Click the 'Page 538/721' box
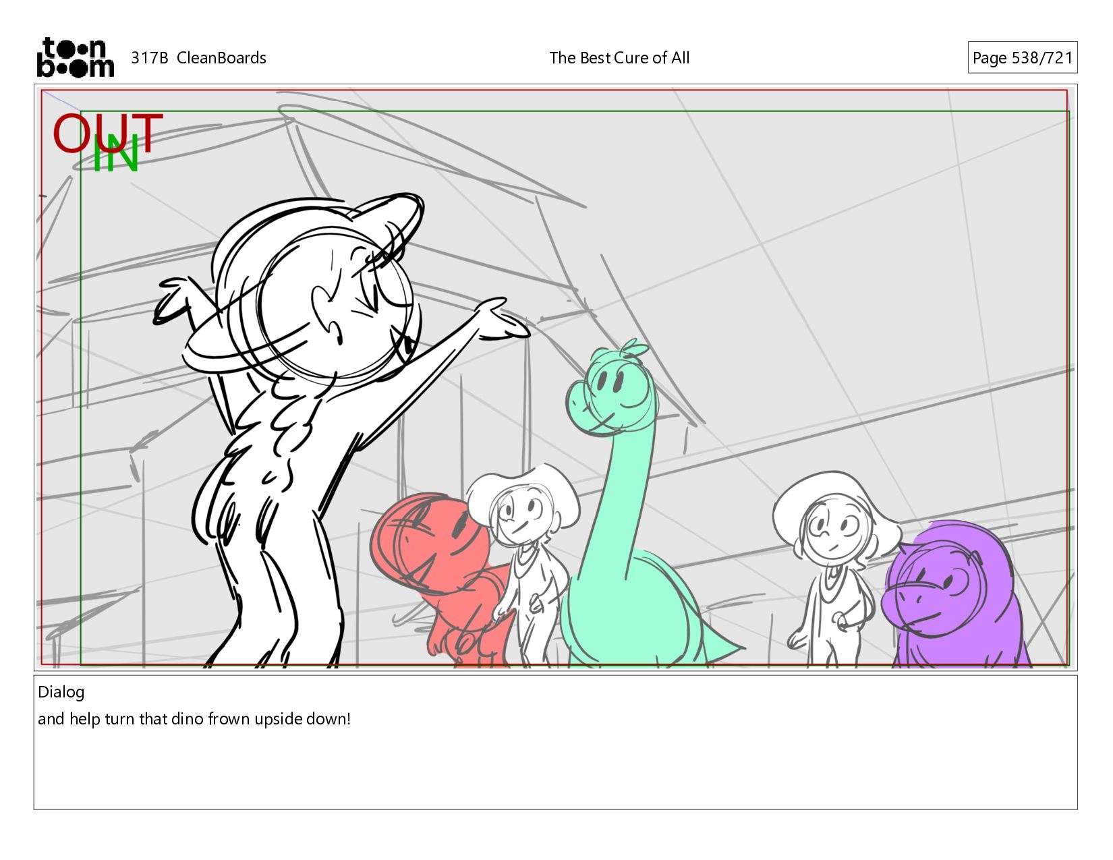Screen dimensions: 1113x860 [x=1022, y=57]
